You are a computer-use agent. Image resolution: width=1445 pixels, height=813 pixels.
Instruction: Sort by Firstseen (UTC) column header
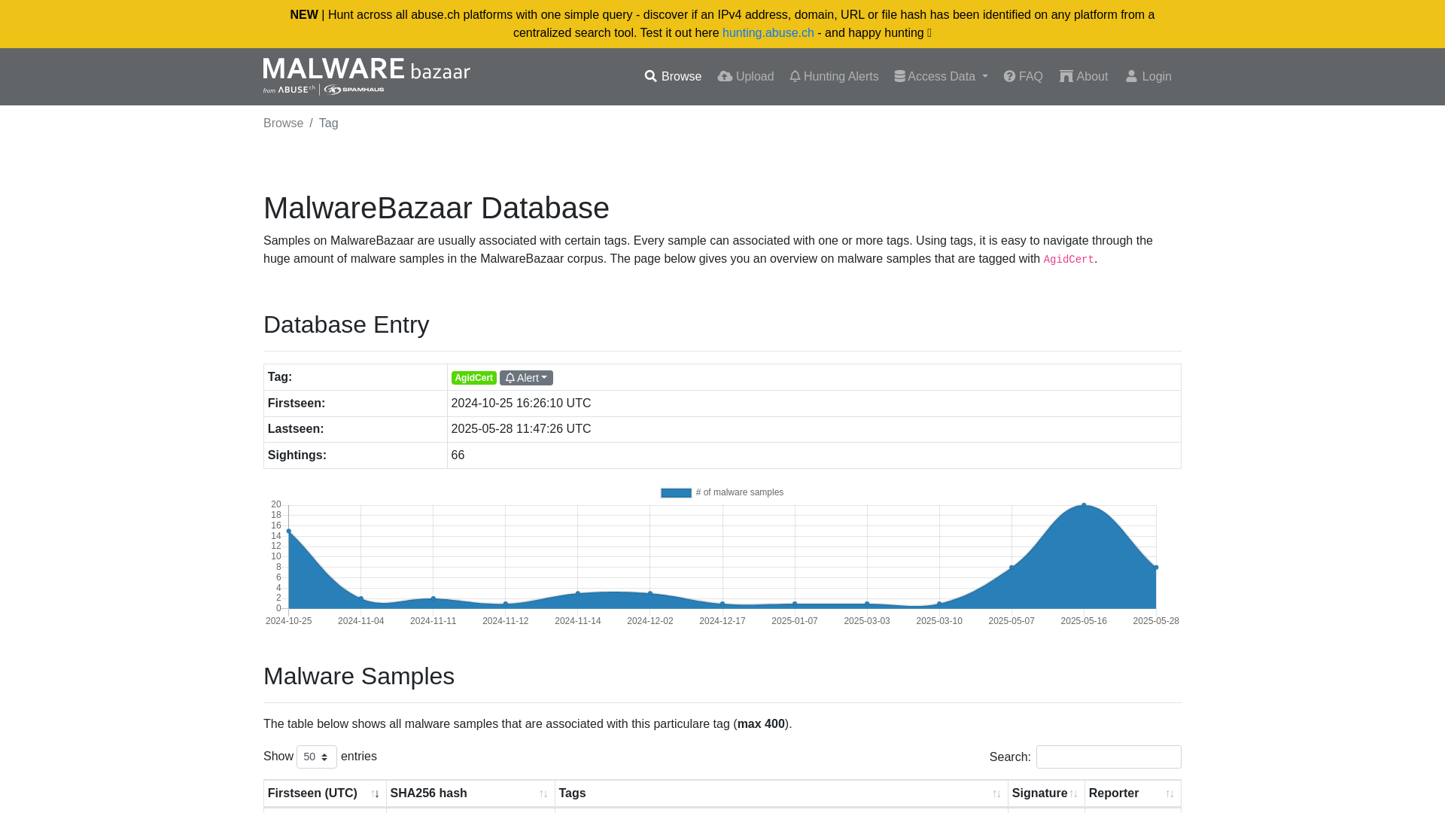click(324, 793)
